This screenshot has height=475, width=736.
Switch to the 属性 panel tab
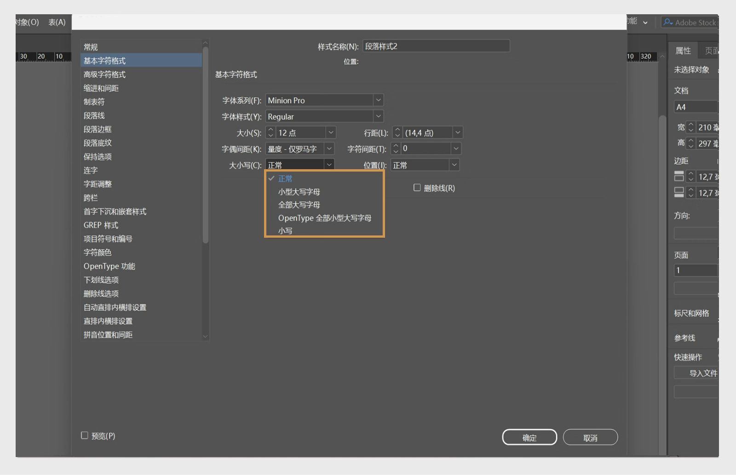click(x=683, y=51)
